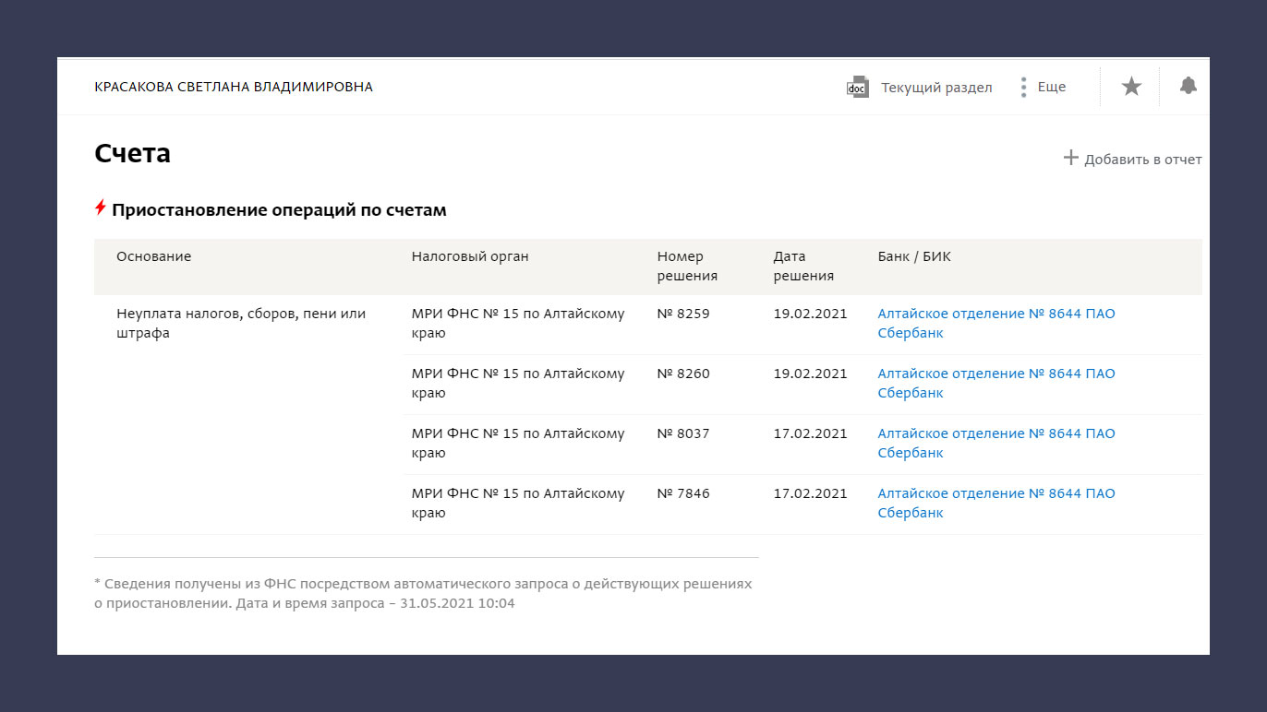Click 'Неуплата налогов, сборов, пени или штрафа'

click(241, 324)
